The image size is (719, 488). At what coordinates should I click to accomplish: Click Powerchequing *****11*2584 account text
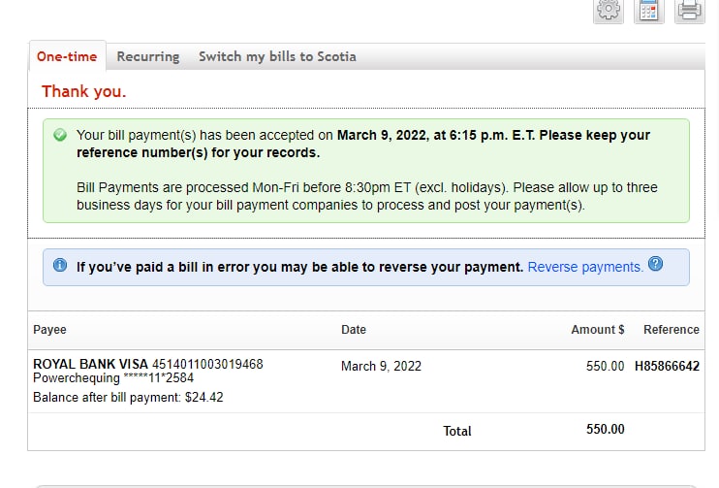113,378
